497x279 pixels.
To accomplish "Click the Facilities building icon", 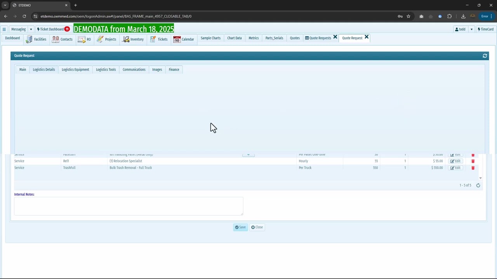I will [29, 39].
